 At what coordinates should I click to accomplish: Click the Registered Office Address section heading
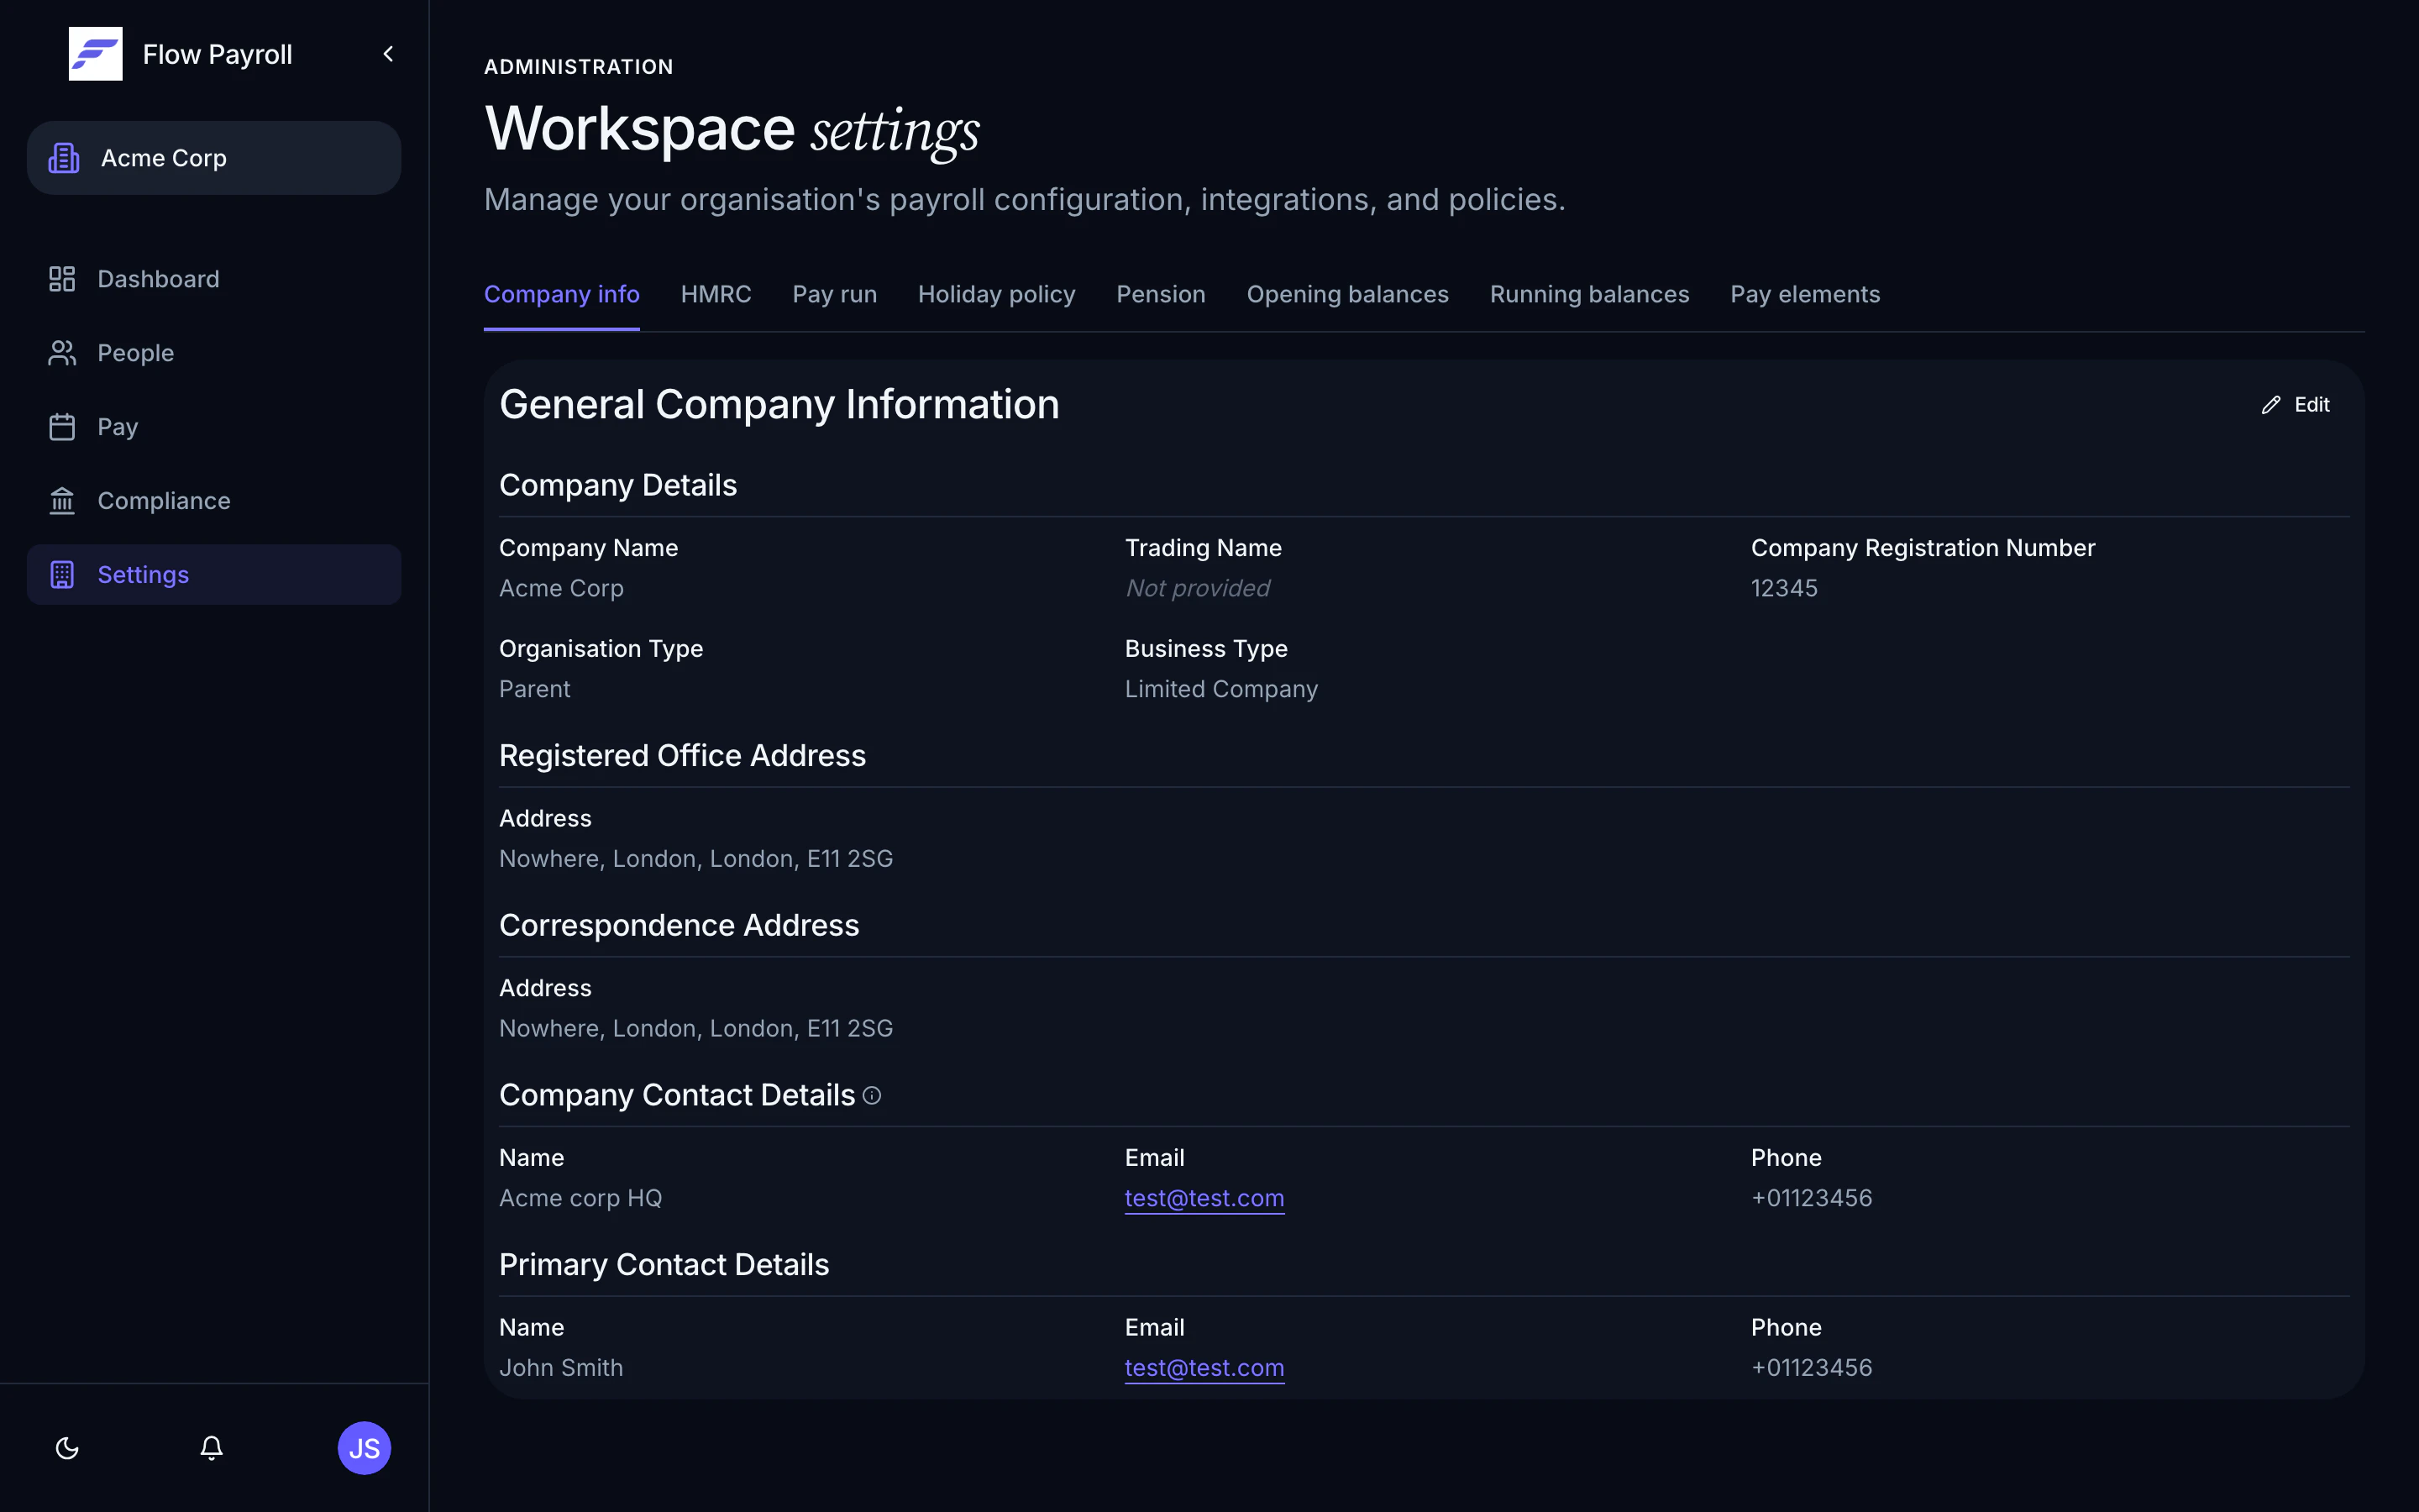point(683,756)
